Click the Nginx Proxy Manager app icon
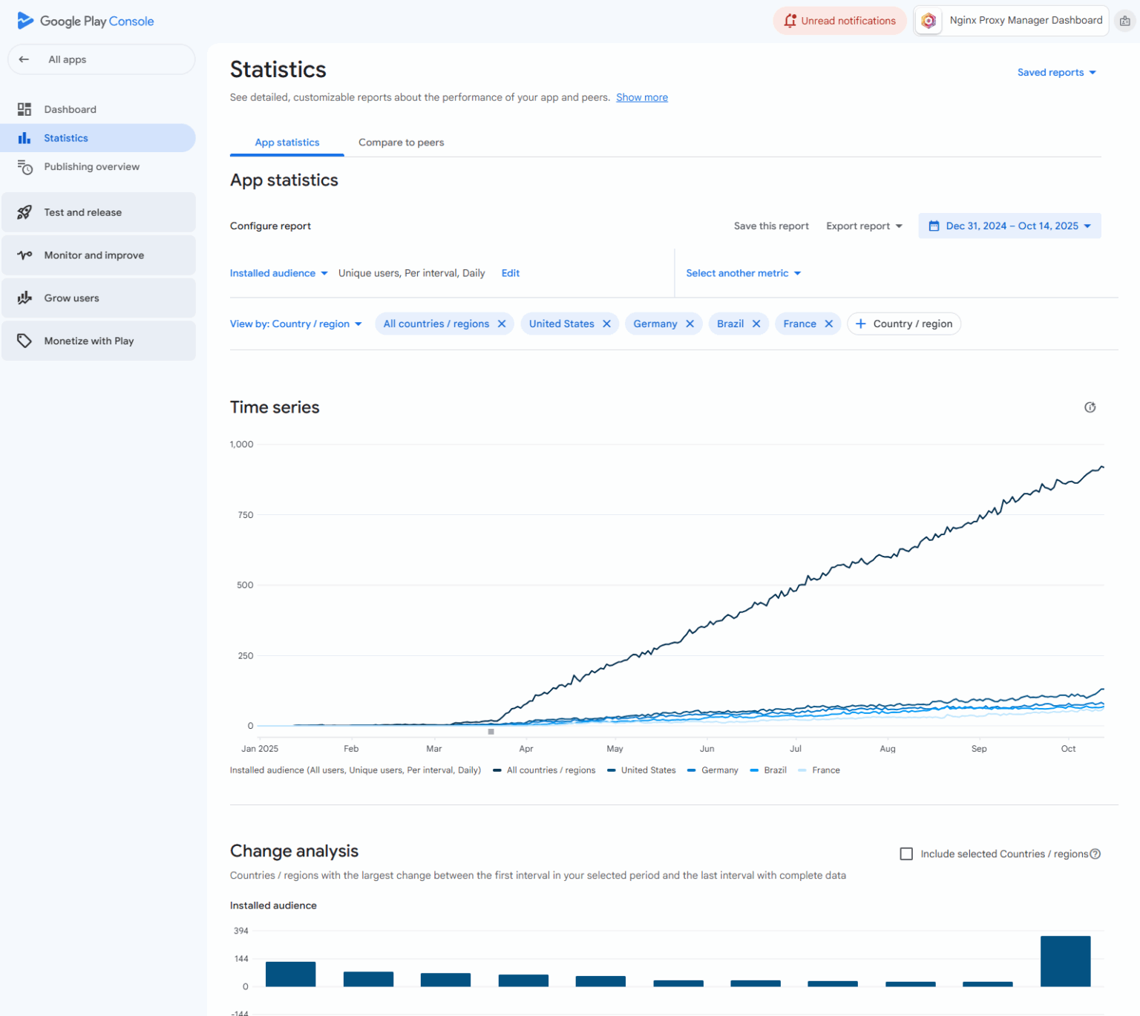 [x=928, y=21]
